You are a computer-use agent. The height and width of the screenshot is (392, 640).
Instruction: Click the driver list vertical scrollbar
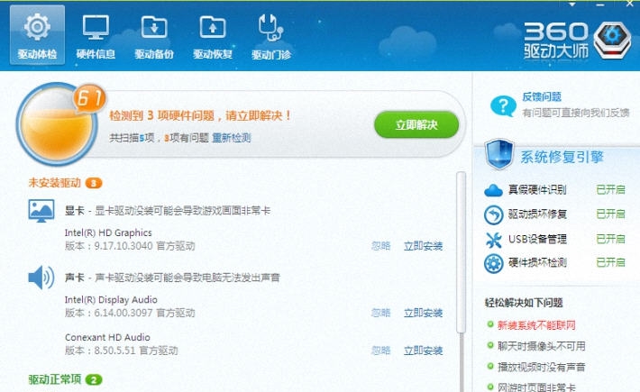click(x=461, y=253)
